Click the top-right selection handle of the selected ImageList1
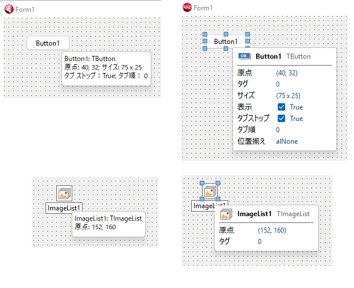This screenshot has height=288, width=354. [x=218, y=183]
